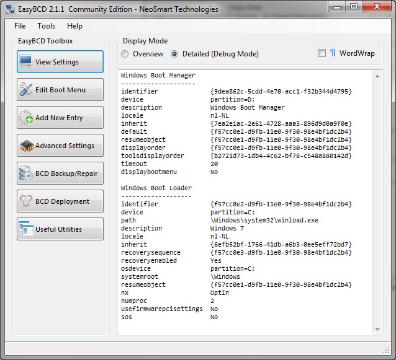Viewport: 396px width, 360px height.
Task: Click the BCD Deployment icon
Action: pyautogui.click(x=26, y=201)
